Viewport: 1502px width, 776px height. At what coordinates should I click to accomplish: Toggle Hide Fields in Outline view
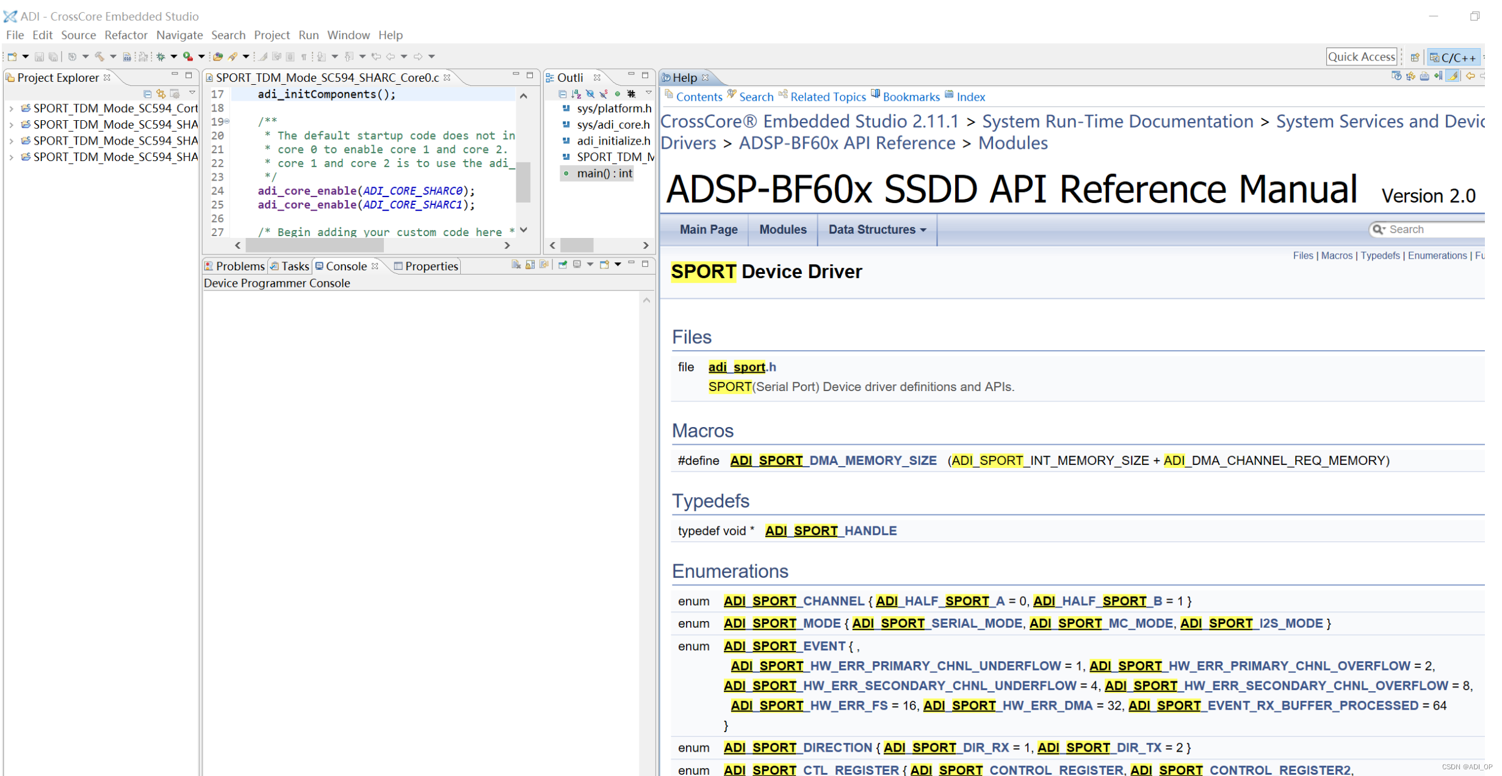pyautogui.click(x=590, y=94)
